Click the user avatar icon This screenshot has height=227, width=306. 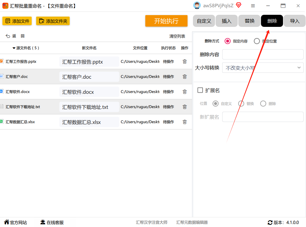197,5
